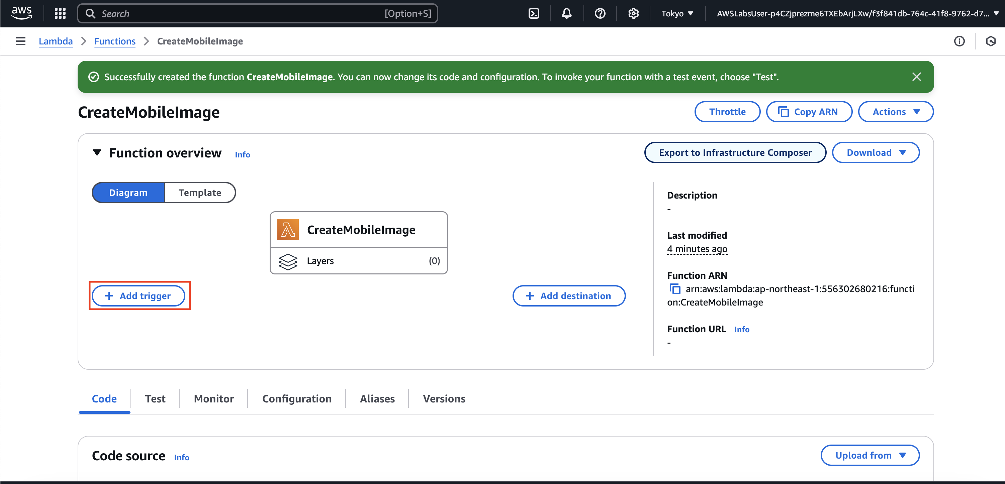
Task: Open the Actions dropdown
Action: click(895, 112)
